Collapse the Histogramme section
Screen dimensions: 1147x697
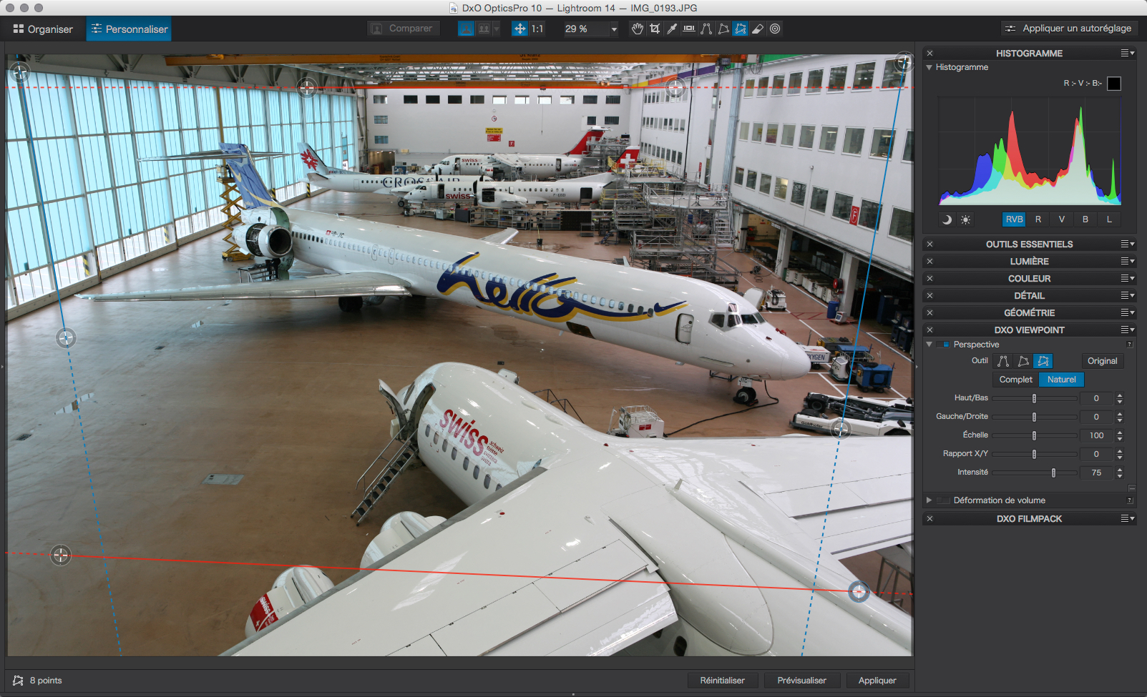click(929, 67)
